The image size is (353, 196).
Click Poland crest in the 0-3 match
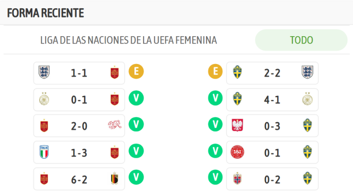pyautogui.click(x=237, y=126)
